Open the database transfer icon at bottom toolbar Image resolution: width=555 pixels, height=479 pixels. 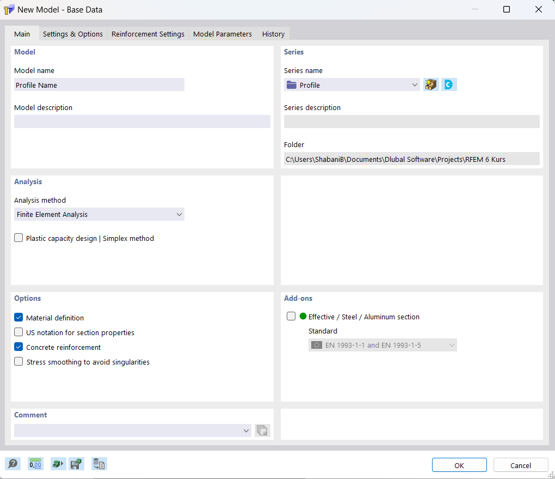tap(99, 464)
